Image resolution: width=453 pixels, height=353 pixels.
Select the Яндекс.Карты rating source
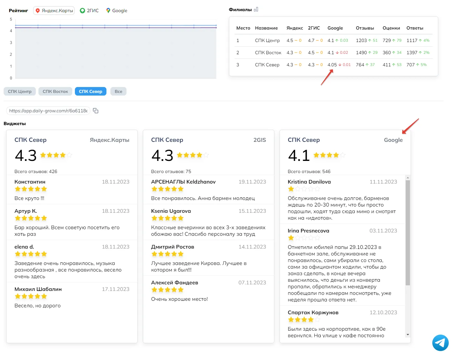pos(54,11)
